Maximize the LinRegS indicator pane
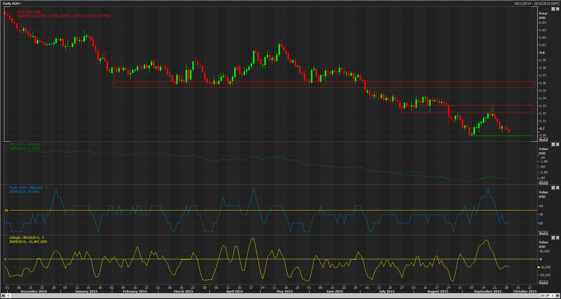 (x=553, y=238)
